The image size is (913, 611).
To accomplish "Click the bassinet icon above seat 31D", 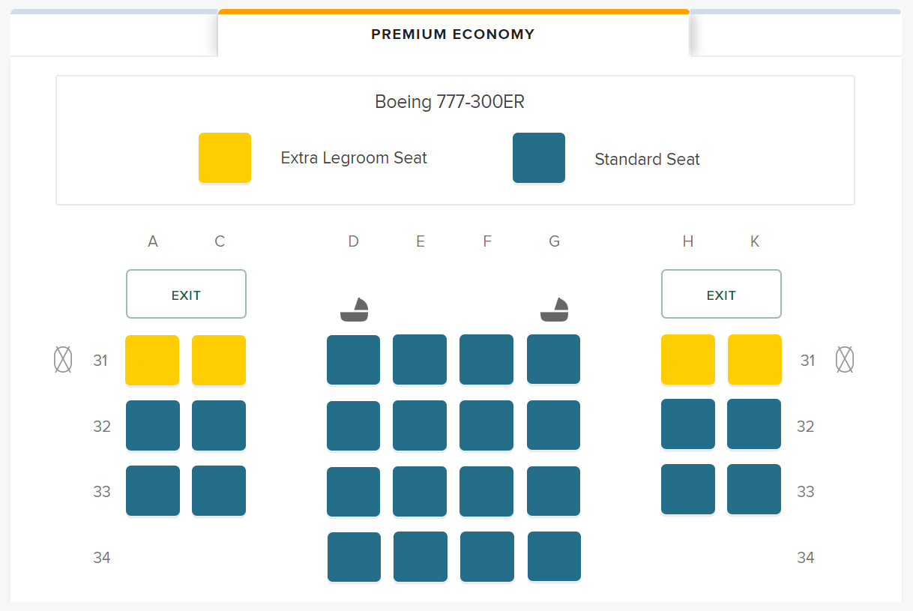I will [x=354, y=309].
